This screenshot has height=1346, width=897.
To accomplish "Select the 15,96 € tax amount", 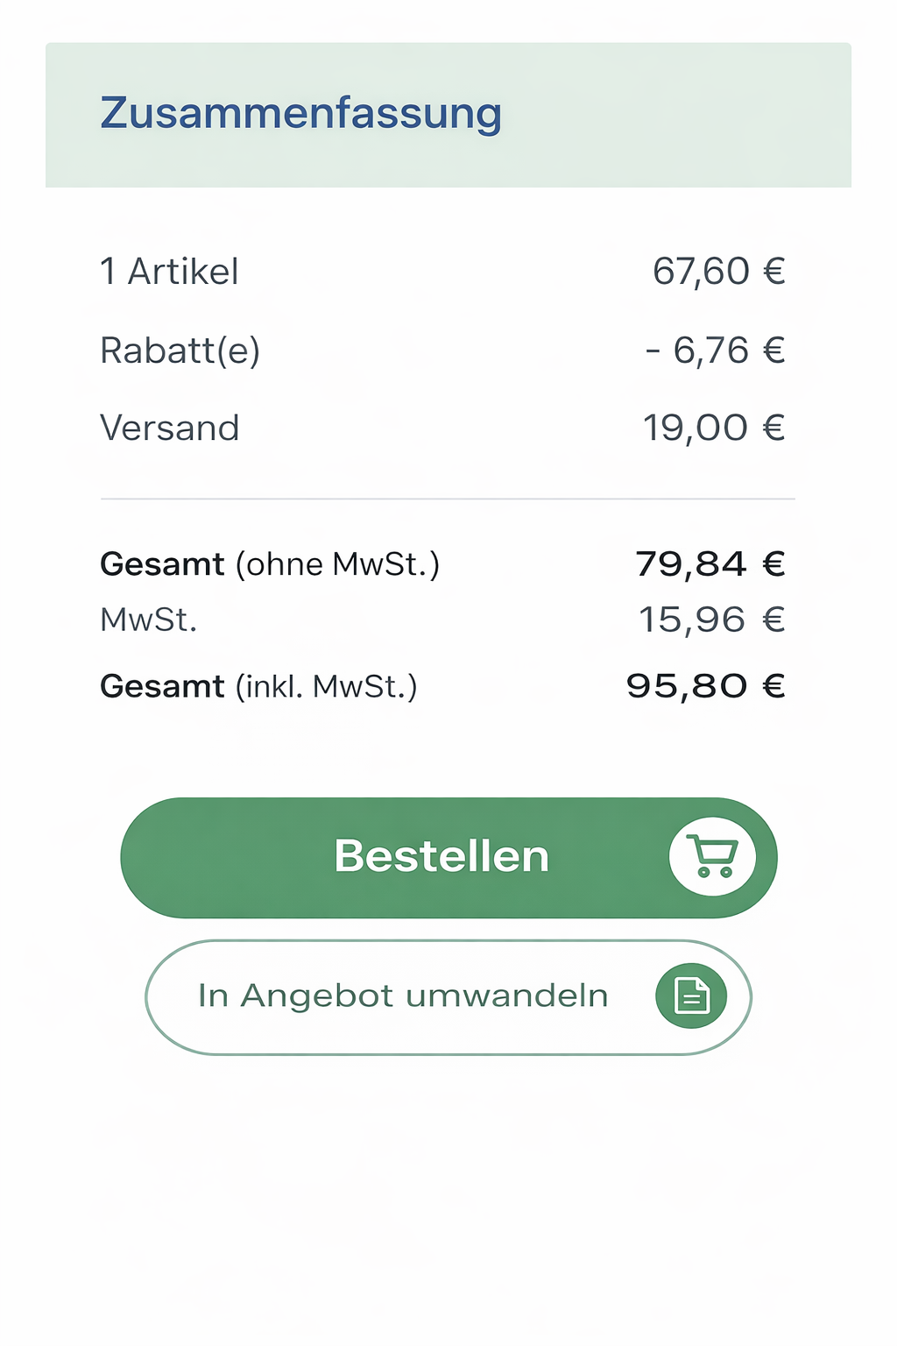I will (711, 620).
